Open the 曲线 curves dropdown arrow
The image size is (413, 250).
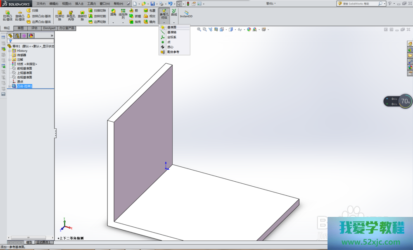tap(174, 22)
